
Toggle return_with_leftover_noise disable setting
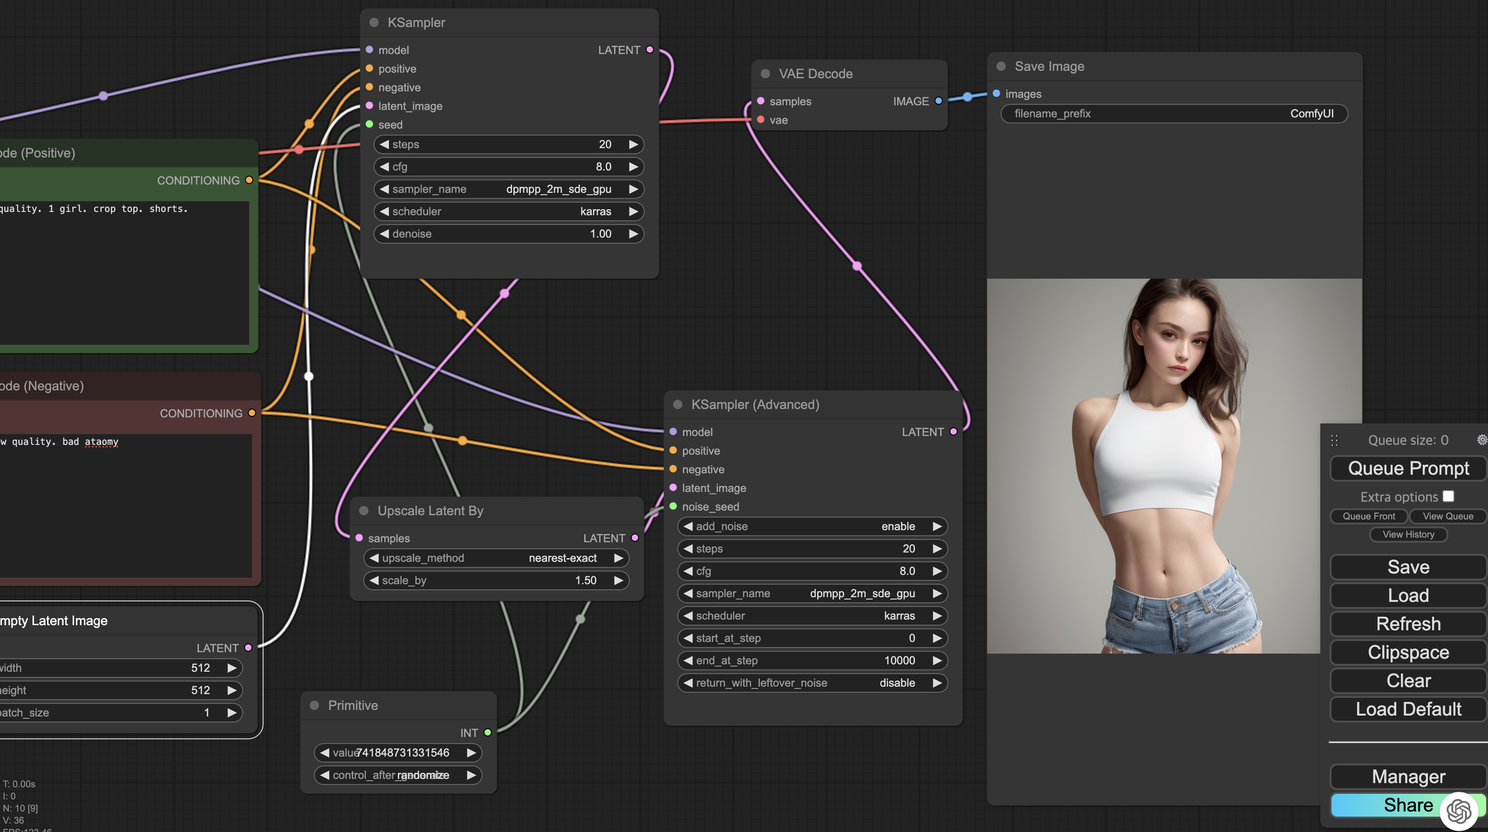pos(812,683)
